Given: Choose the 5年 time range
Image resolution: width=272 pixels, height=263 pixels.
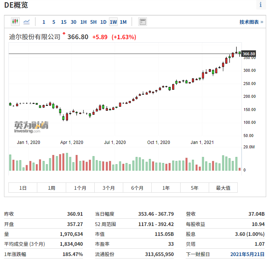Looking at the screenshot, I should pyautogui.click(x=194, y=188).
